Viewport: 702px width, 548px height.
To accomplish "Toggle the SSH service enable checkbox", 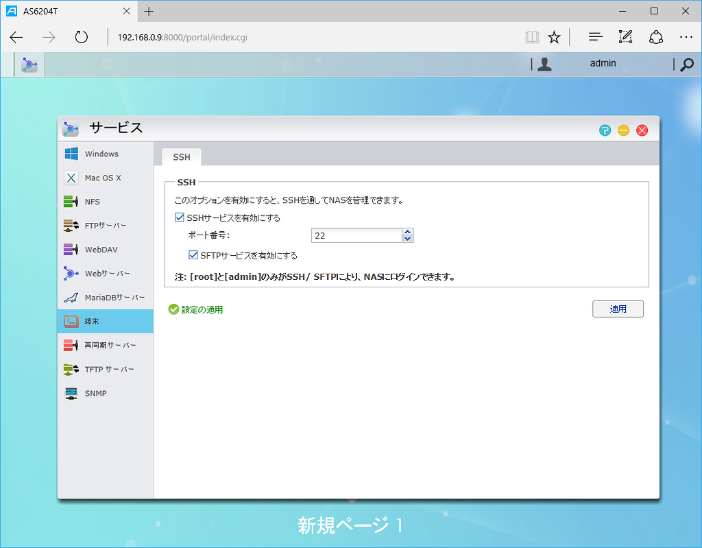I will pos(179,216).
